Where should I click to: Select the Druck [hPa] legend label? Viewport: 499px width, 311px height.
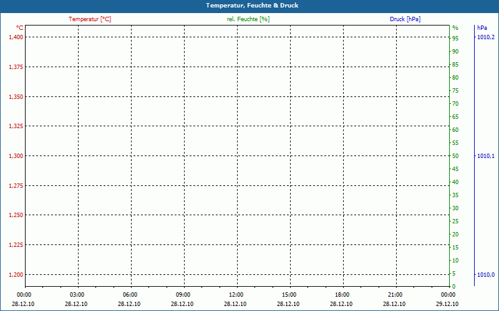(405, 19)
